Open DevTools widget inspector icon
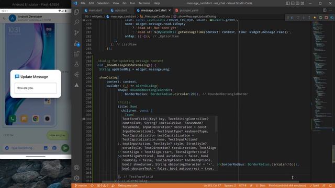 (332, 18)
